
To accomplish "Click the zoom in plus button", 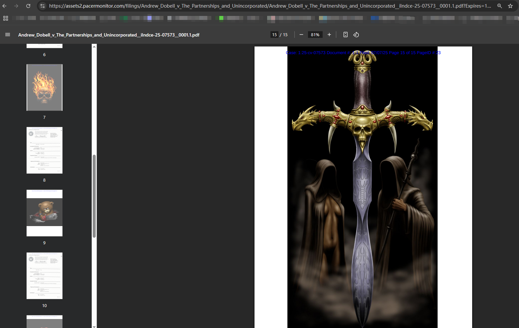I will point(329,35).
